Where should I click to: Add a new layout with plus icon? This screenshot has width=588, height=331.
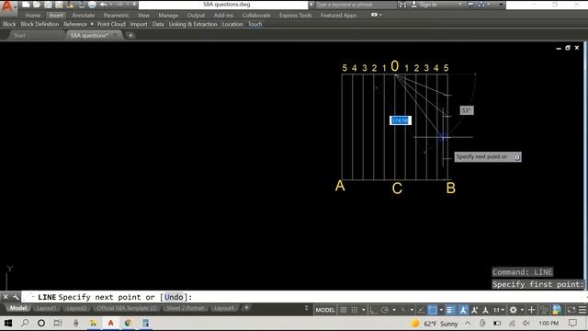point(246,308)
